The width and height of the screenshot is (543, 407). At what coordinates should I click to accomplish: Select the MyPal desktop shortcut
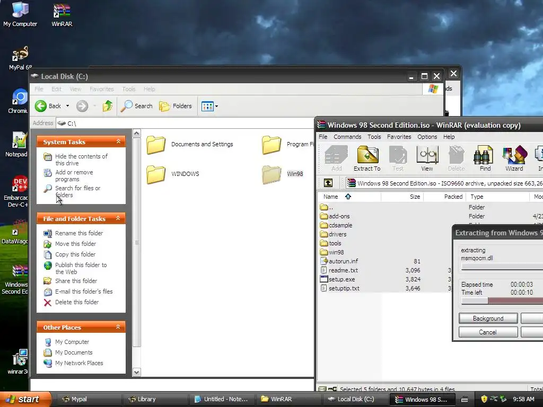pyautogui.click(x=20, y=57)
